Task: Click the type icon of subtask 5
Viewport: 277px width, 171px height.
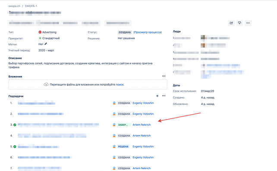Action: (114, 146)
